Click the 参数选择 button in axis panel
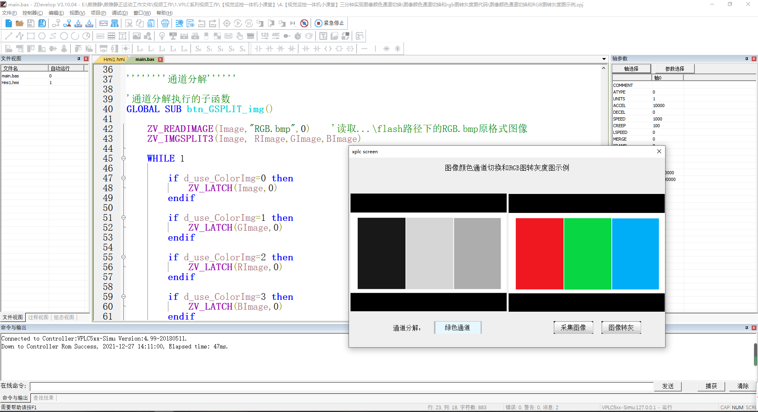The width and height of the screenshot is (758, 412). (x=674, y=68)
